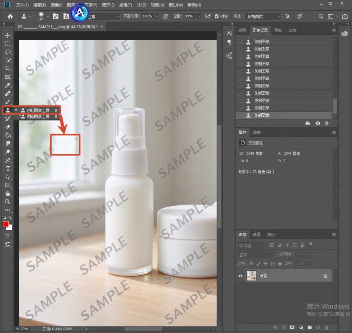Select the Pen tool

[8, 160]
